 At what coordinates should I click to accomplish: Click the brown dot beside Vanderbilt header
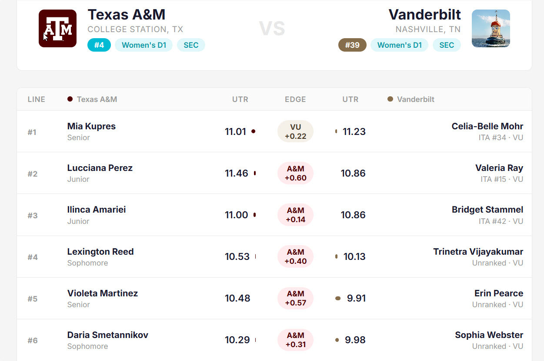click(390, 99)
